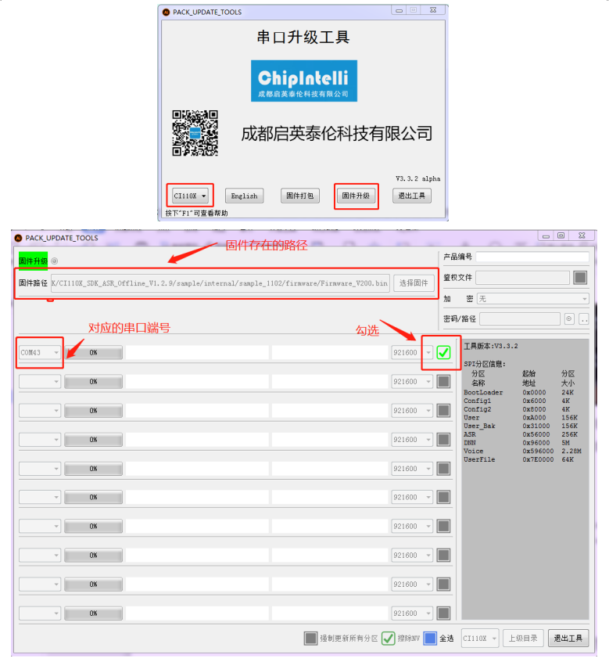Click 退出工具 in the launcher window

click(x=412, y=196)
